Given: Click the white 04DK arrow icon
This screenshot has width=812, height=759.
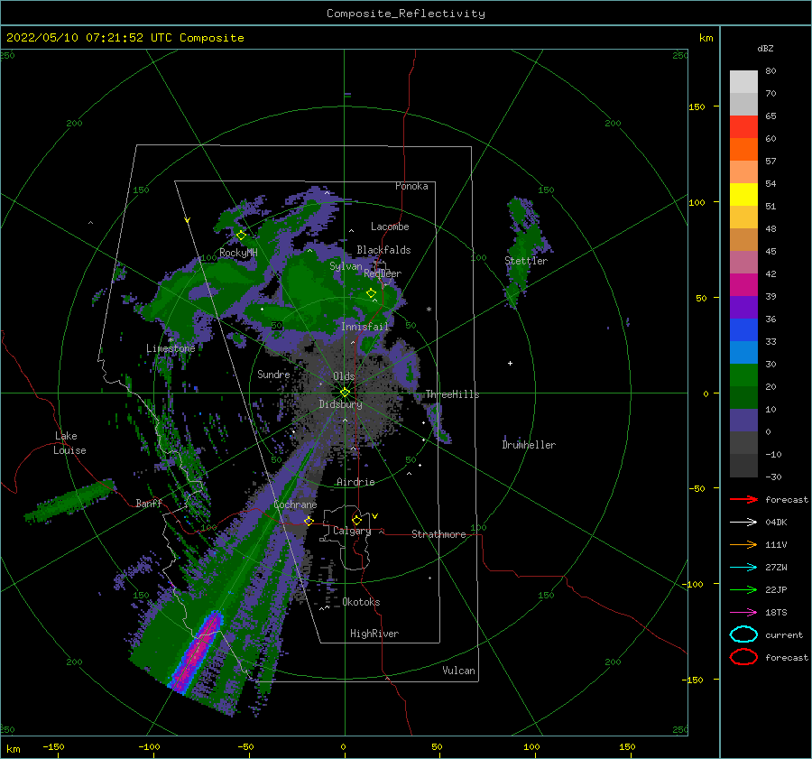Looking at the screenshot, I should [743, 523].
